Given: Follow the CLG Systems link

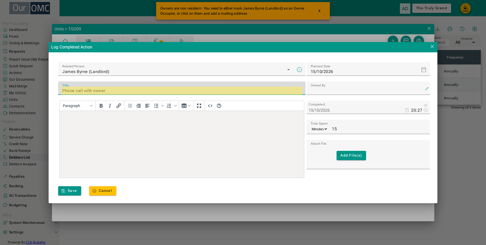Looking at the screenshot, I should tap(35, 242).
